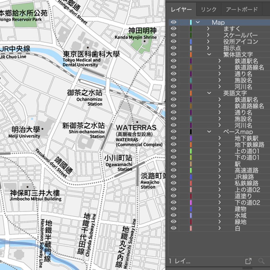Select the 繁体語文字 layer name
Screen dimensions: 270x270
(x=238, y=54)
